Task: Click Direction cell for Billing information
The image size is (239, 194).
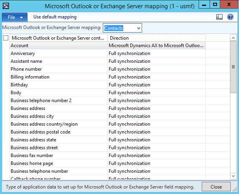Action: (x=157, y=77)
